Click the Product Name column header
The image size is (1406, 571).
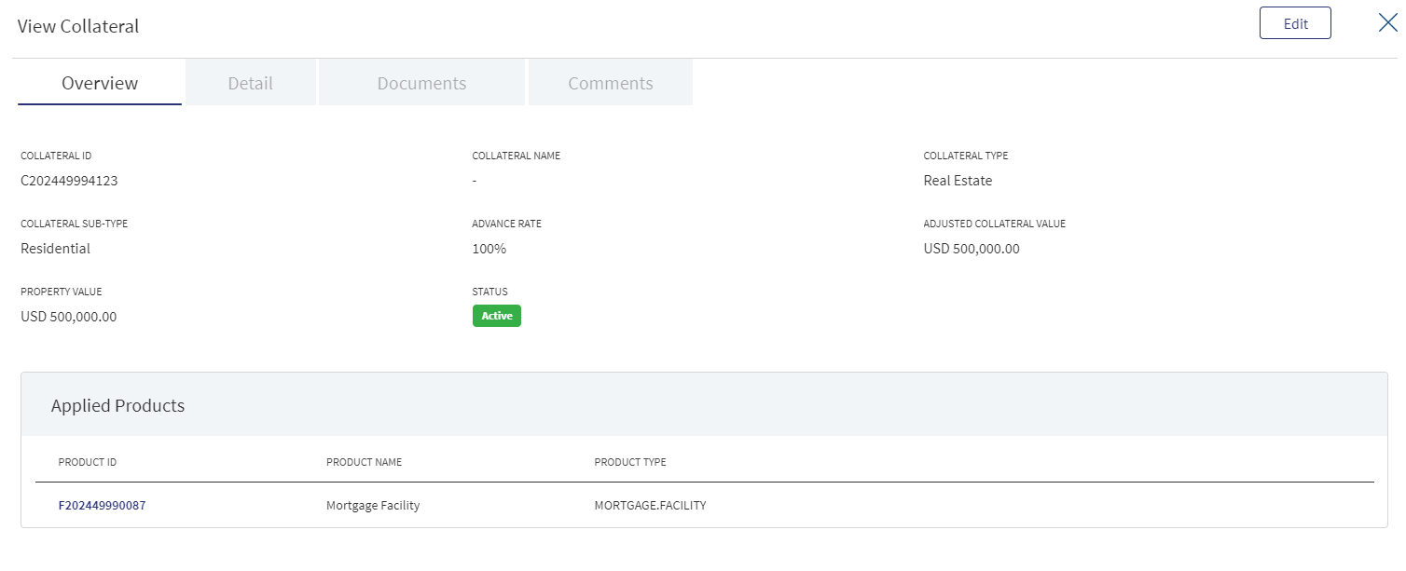(364, 462)
